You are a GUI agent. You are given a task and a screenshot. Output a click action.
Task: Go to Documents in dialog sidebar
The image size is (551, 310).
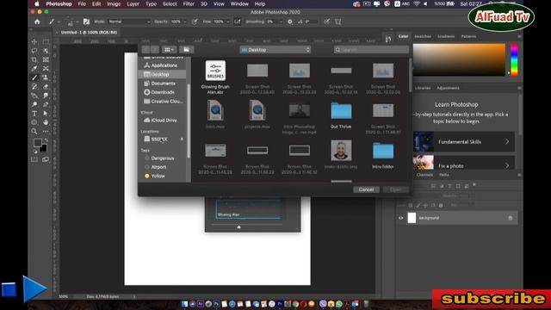tap(159, 84)
